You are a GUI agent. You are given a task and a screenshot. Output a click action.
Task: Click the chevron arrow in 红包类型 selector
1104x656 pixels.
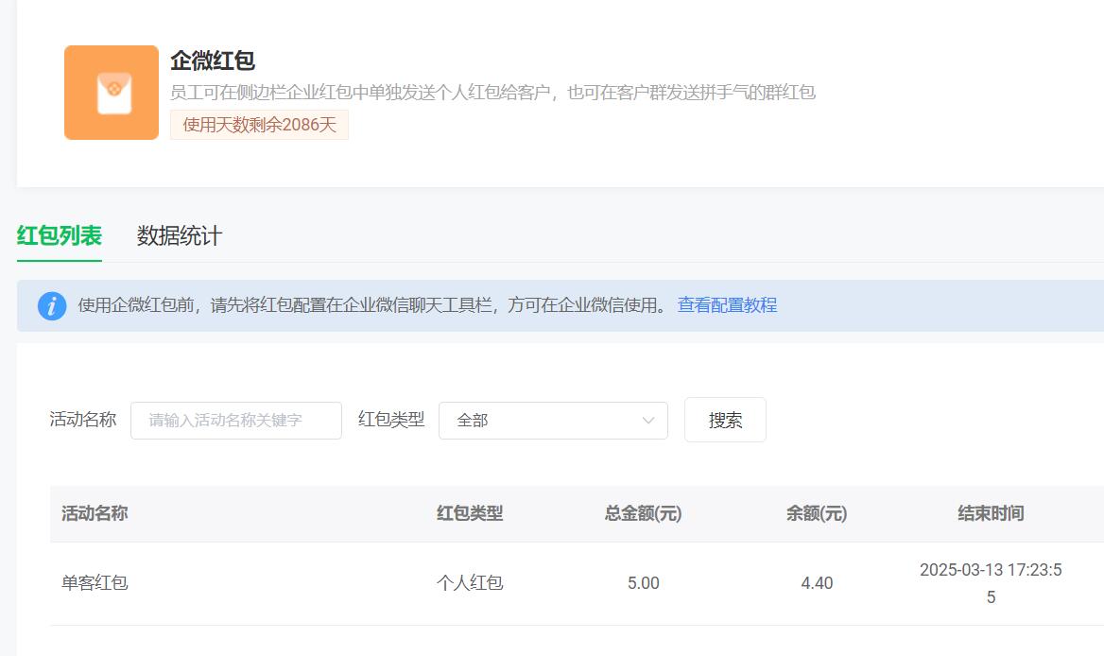coord(648,421)
